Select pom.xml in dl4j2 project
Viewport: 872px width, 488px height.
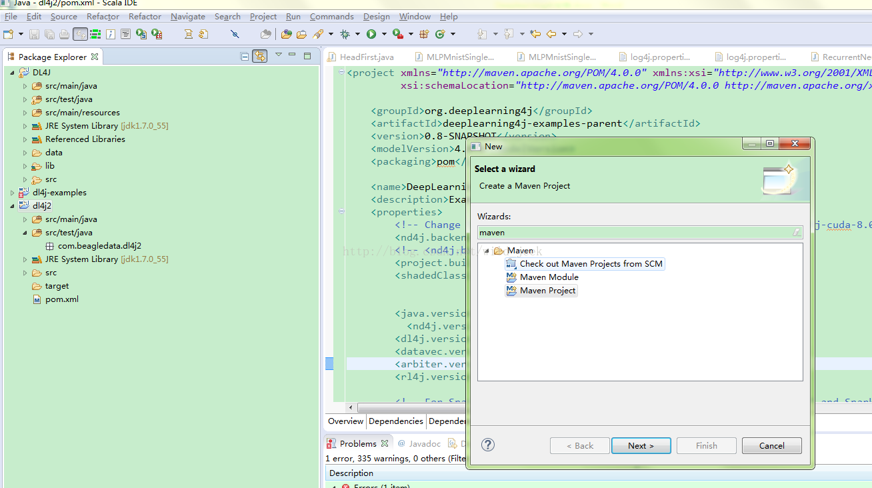pyautogui.click(x=55, y=299)
